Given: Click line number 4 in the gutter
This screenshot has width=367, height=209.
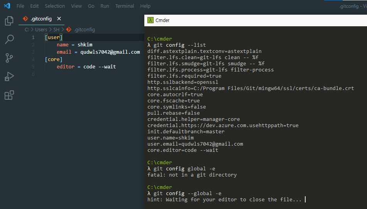Looking at the screenshot, I should pyautogui.click(x=33, y=59).
